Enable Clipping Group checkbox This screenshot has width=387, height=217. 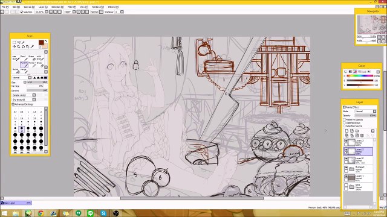click(345, 122)
